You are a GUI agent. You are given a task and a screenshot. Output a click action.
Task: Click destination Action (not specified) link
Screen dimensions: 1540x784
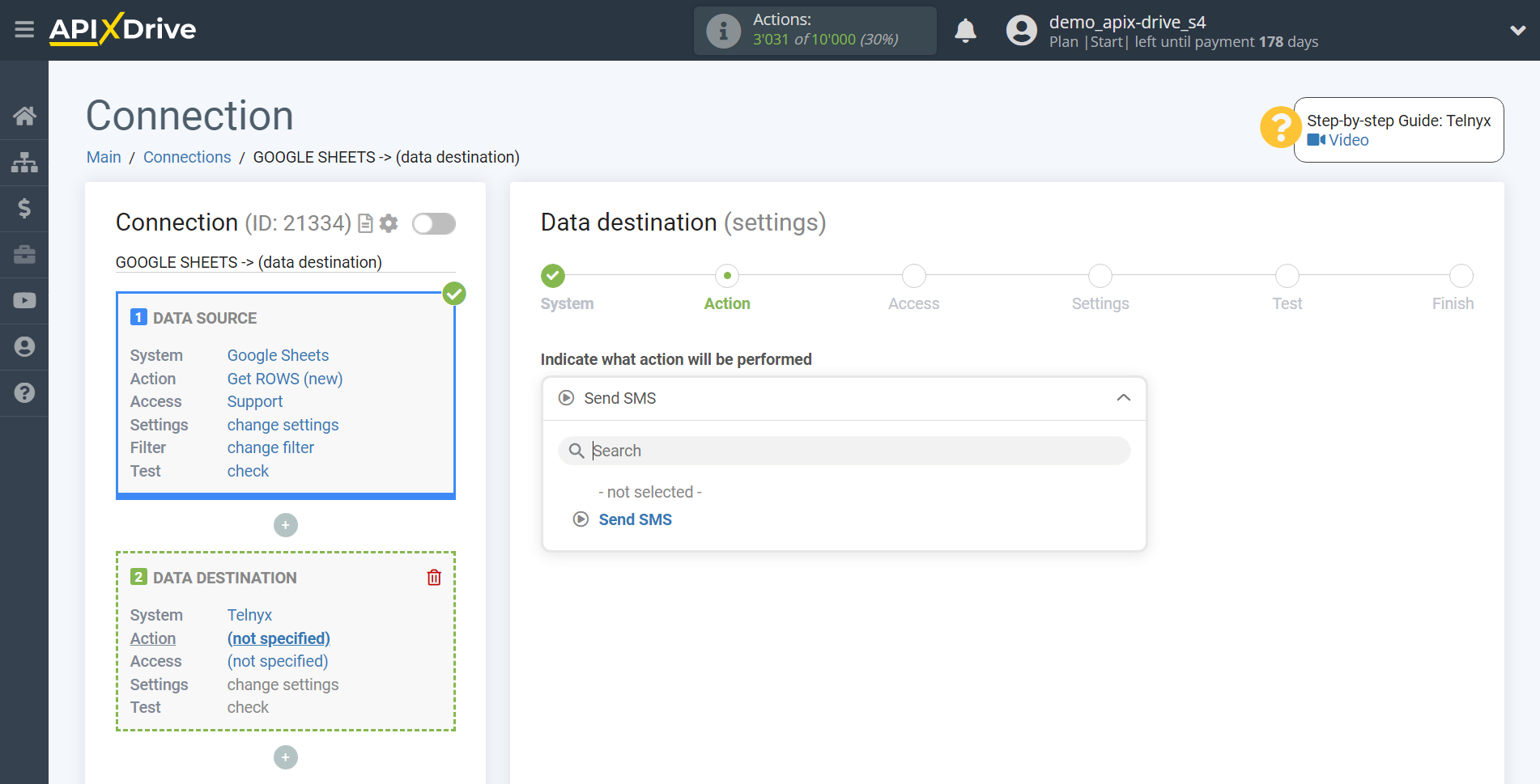click(279, 638)
